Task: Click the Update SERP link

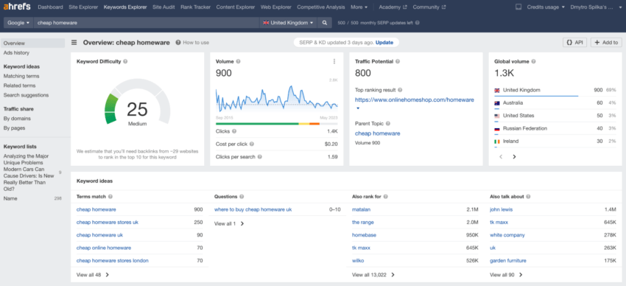Action: point(384,42)
